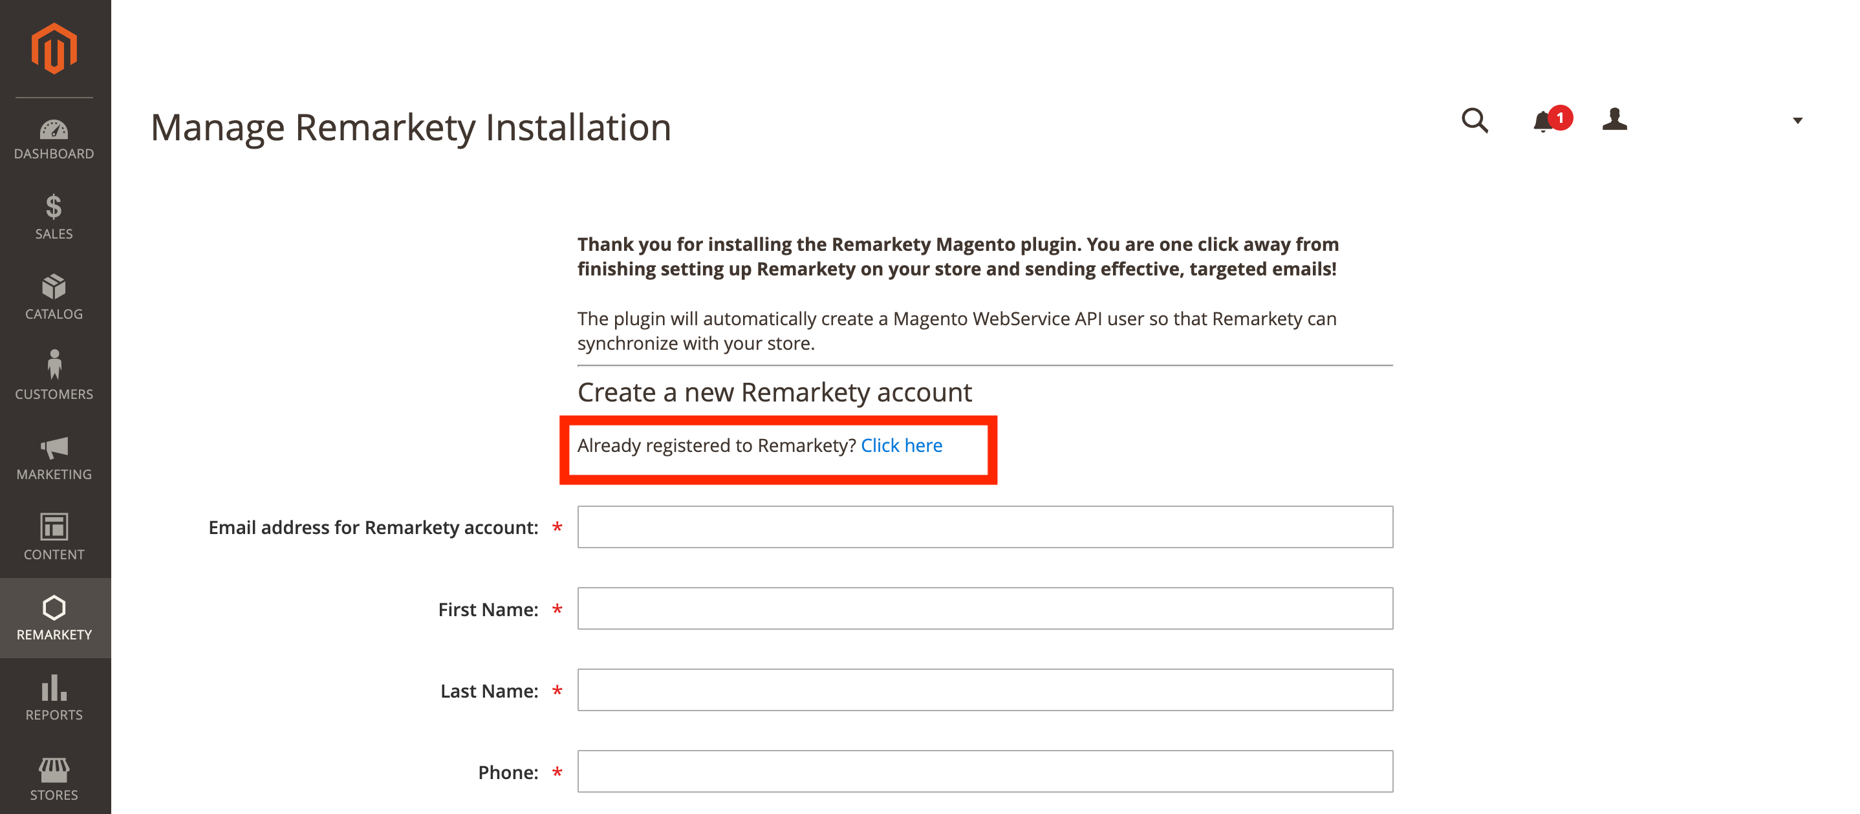Click the 'First Name:' label

(x=488, y=610)
